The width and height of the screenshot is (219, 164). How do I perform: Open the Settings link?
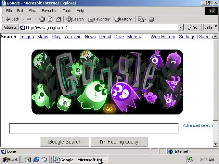[187, 37]
